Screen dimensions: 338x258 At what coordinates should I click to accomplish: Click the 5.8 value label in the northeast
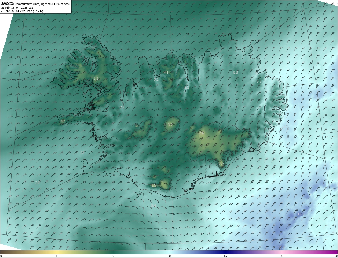pyautogui.click(x=236, y=73)
